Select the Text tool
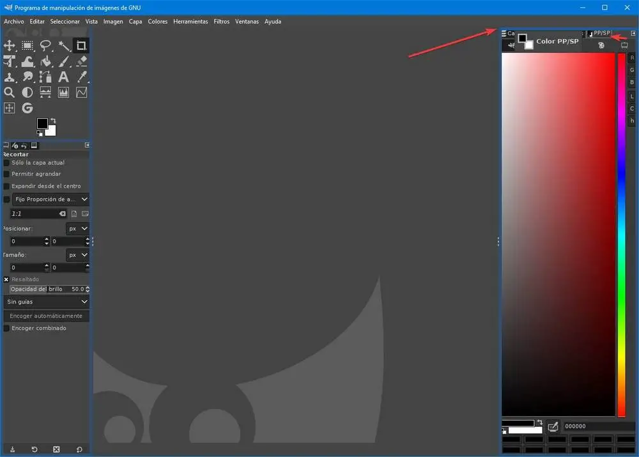Viewport: 639px width, 457px height. click(63, 77)
